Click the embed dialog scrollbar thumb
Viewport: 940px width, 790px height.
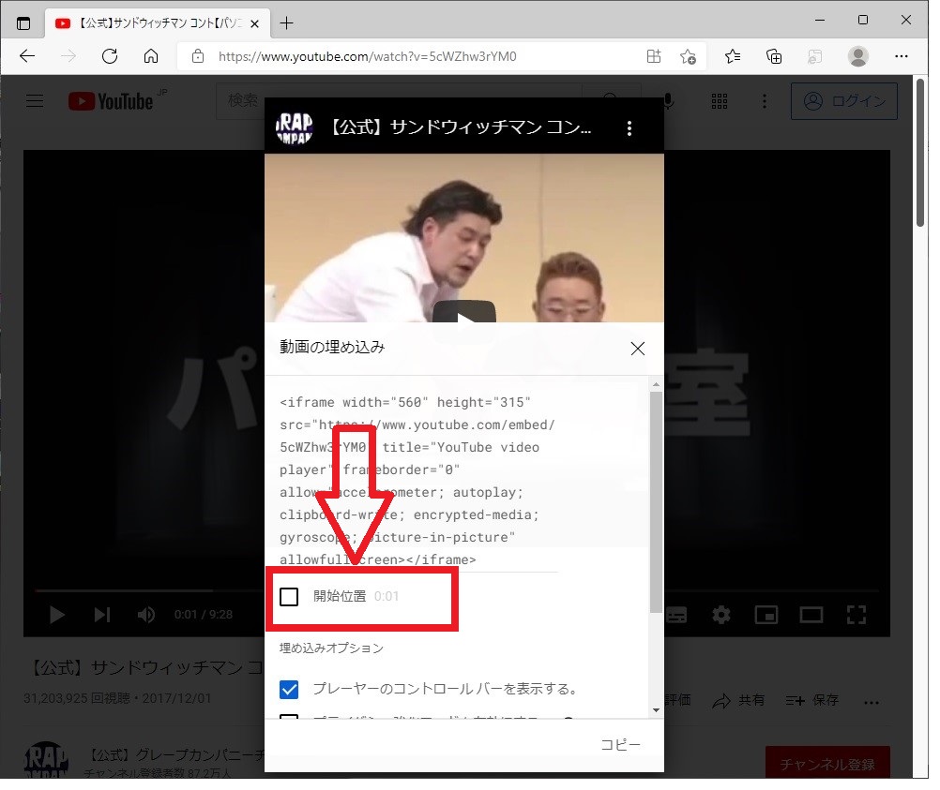[656, 502]
